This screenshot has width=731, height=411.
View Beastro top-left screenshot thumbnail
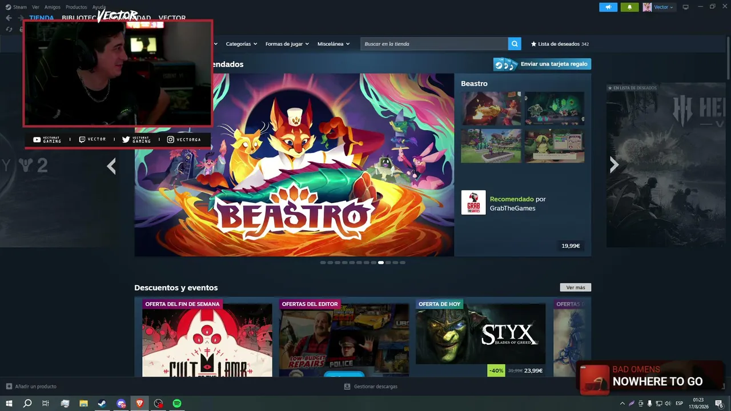[x=491, y=108]
